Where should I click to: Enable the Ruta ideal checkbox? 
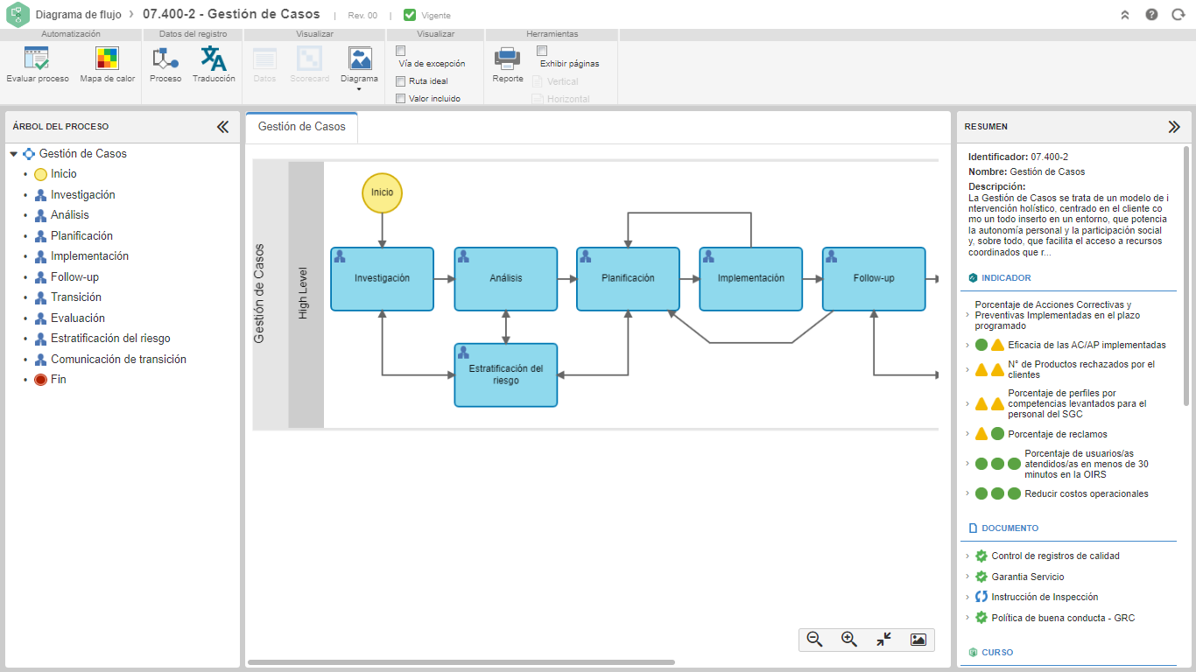pos(401,81)
